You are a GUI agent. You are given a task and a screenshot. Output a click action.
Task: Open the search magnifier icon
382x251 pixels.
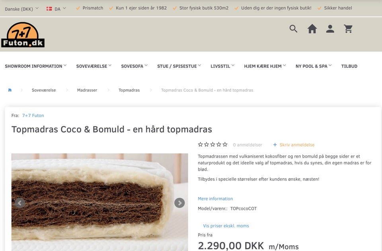pyautogui.click(x=293, y=29)
